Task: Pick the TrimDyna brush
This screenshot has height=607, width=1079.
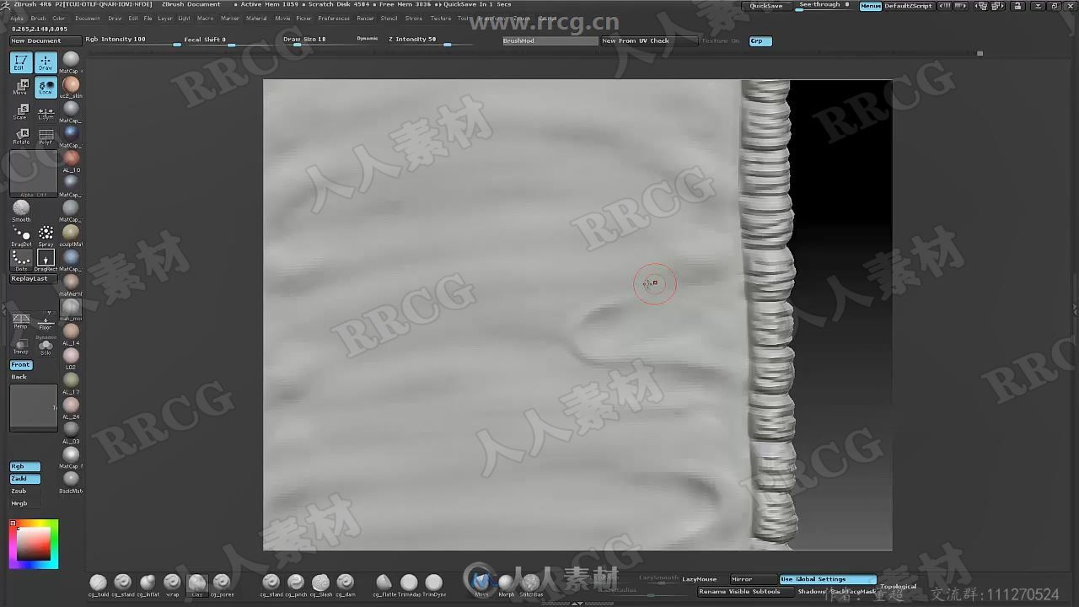Action: [434, 585]
